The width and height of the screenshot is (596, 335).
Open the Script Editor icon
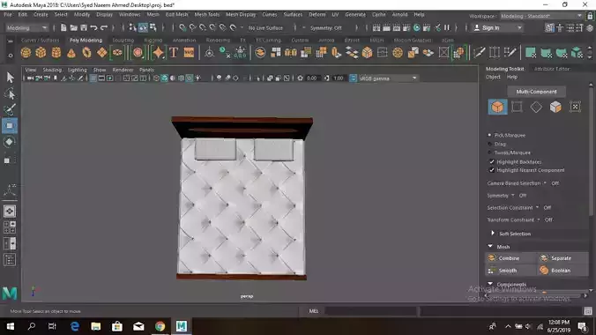[x=588, y=311]
